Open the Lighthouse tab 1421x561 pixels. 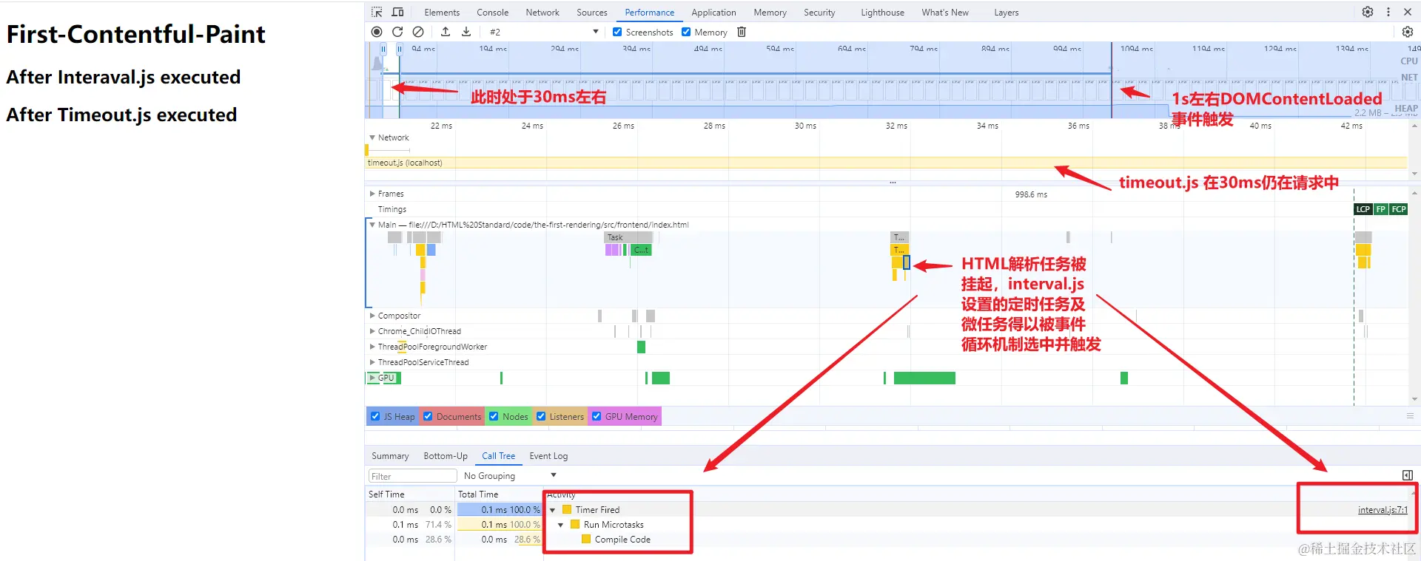pos(882,13)
